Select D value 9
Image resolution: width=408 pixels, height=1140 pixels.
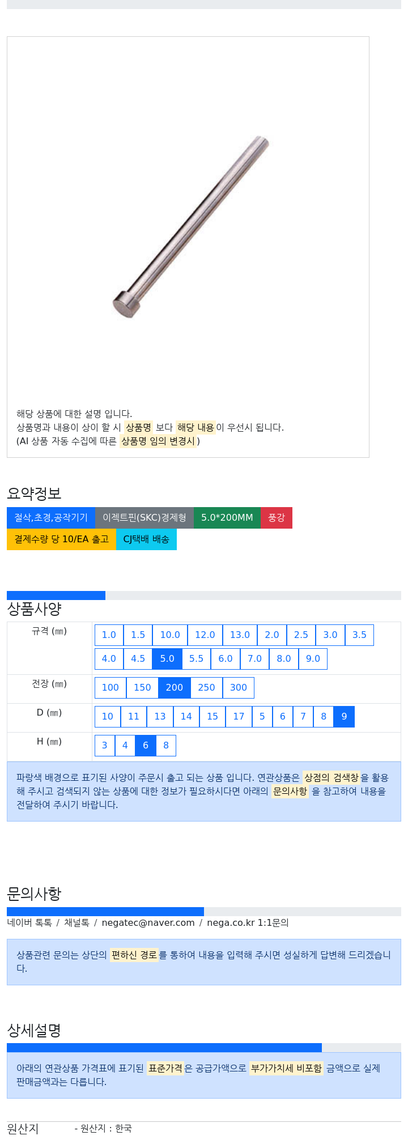pos(344,717)
